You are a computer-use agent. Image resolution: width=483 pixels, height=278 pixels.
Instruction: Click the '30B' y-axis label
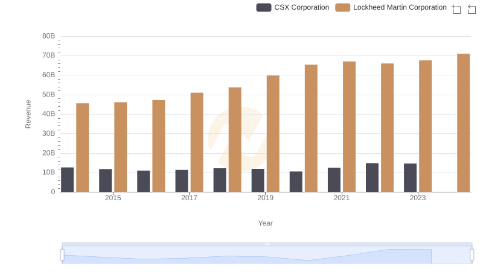point(49,133)
